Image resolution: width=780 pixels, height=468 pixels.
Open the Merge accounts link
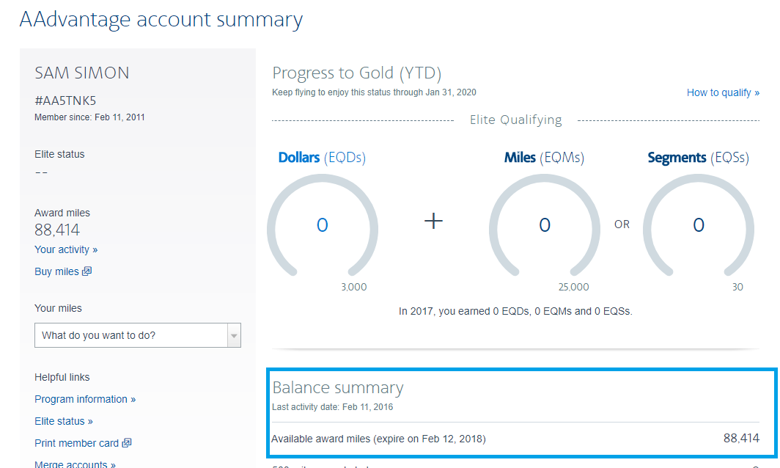[x=75, y=464]
